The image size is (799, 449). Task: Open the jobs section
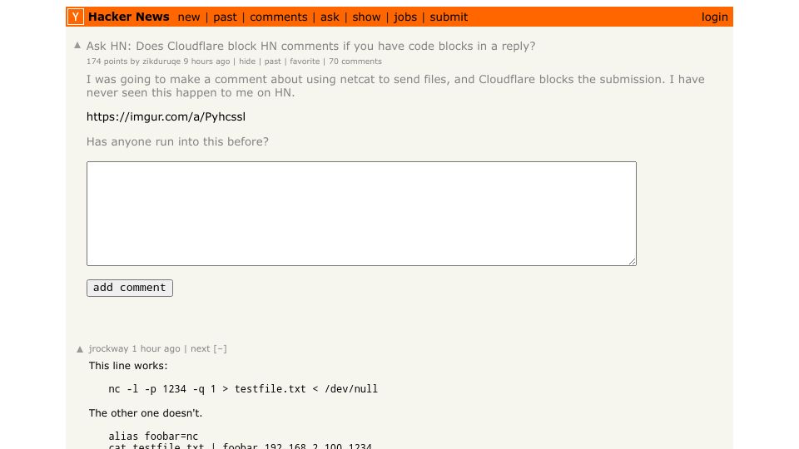[405, 17]
